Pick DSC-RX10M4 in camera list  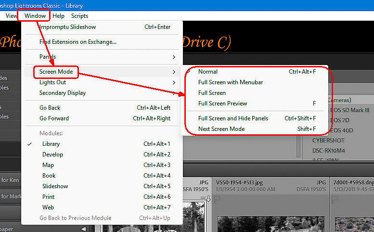328,151
